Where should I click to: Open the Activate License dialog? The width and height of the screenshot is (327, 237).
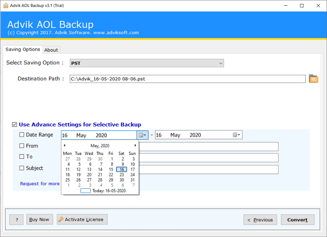tap(82, 219)
